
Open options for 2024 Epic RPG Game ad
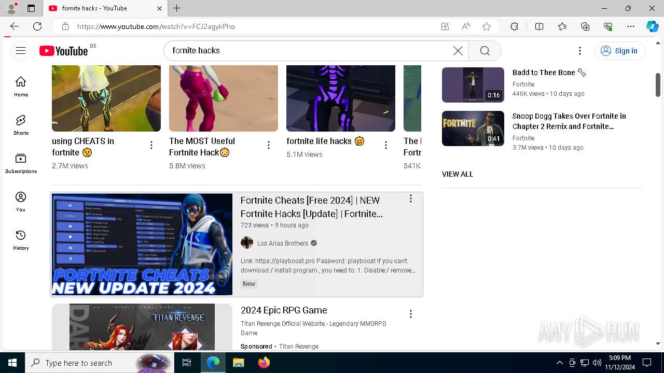pos(411,314)
